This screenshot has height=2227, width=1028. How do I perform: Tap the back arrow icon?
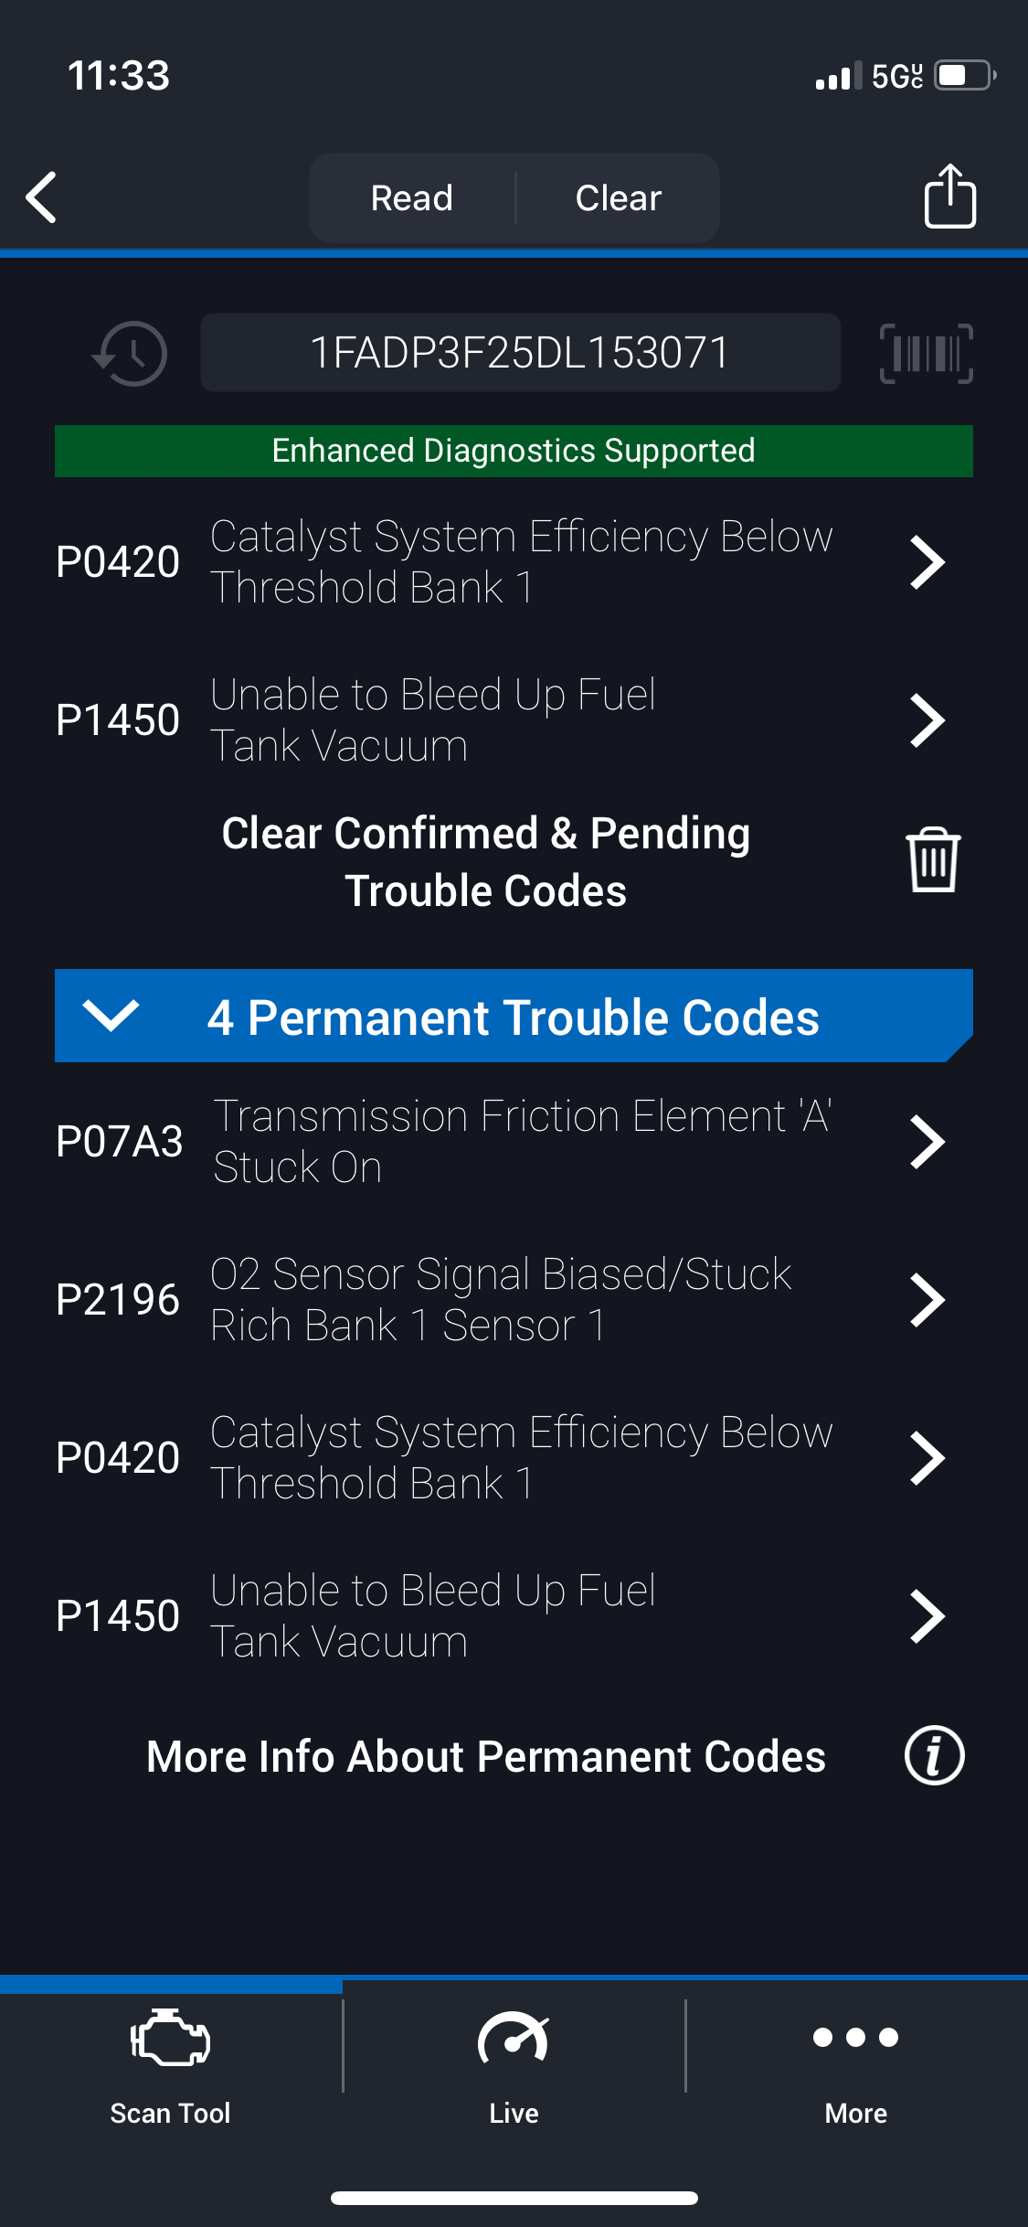tap(42, 197)
